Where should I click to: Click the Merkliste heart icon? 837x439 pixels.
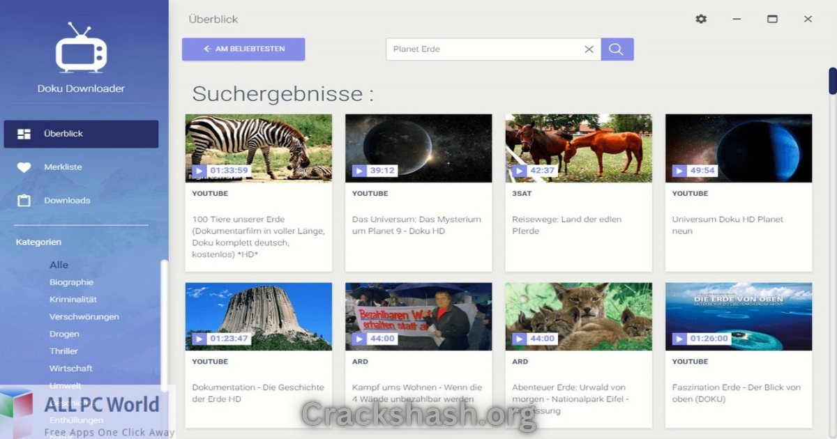tap(24, 167)
